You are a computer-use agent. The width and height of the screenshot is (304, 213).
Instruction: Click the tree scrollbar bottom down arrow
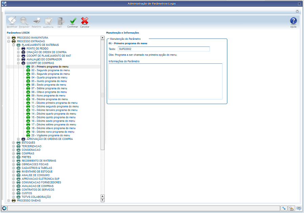[x=103, y=200]
